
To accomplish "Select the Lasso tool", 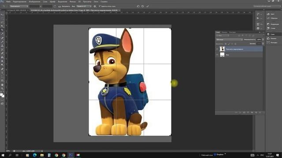I will point(2,22).
